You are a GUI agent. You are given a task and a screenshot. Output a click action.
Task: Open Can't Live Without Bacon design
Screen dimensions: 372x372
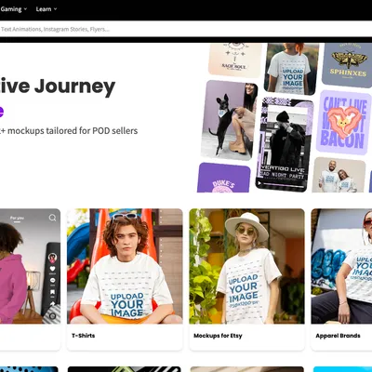(343, 123)
